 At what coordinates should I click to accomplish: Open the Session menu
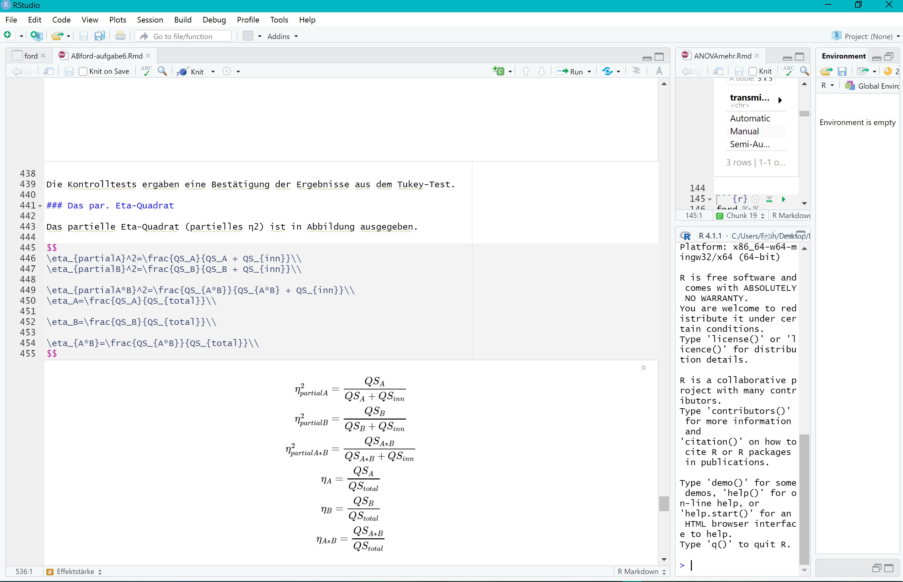click(150, 20)
